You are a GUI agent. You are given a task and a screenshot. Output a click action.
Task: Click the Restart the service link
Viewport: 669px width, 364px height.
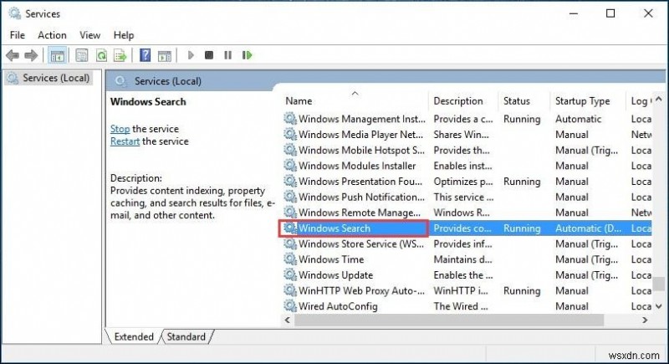point(125,141)
